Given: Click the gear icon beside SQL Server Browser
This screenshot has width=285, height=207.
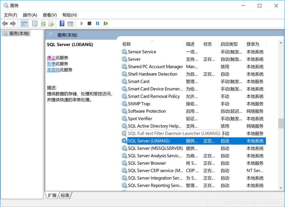Looking at the screenshot, I should coord(124,163).
